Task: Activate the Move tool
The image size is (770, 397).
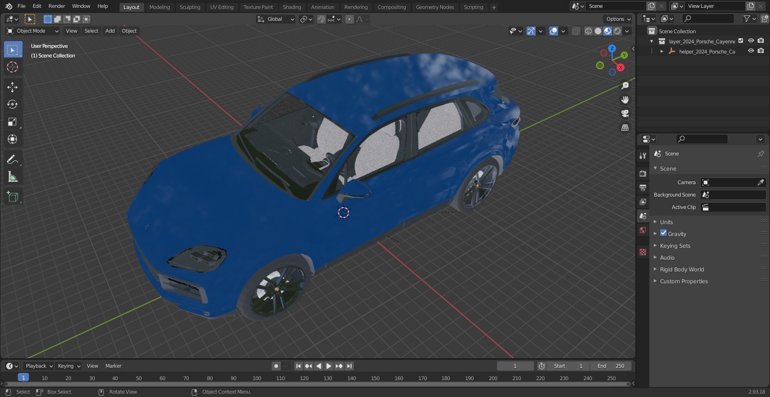Action: pyautogui.click(x=12, y=87)
